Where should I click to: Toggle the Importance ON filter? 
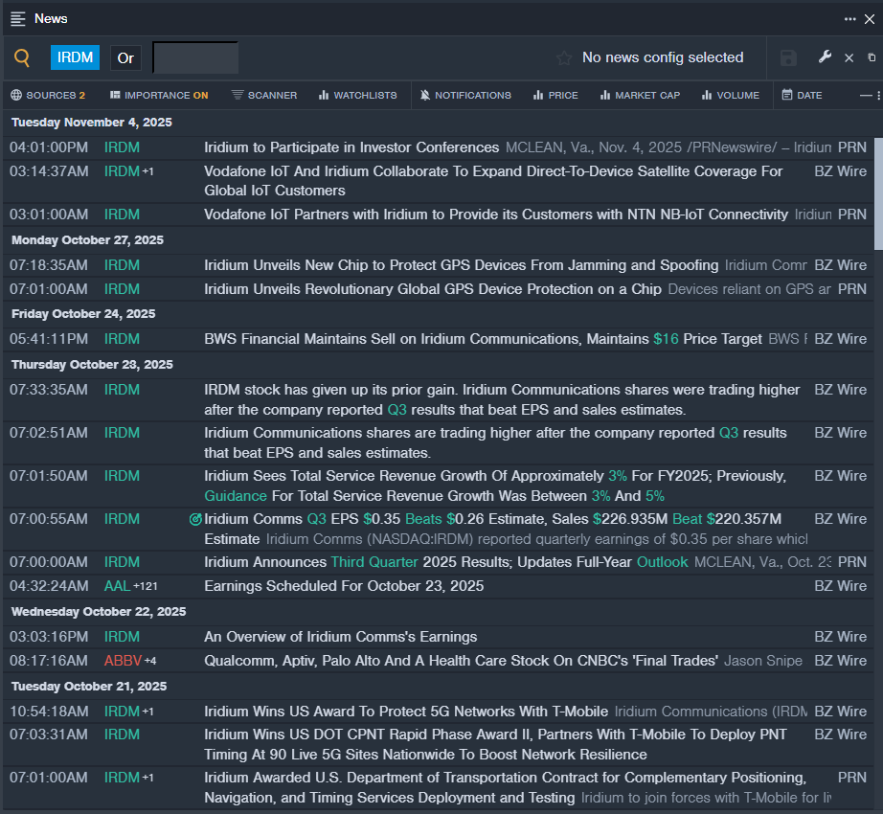click(159, 95)
